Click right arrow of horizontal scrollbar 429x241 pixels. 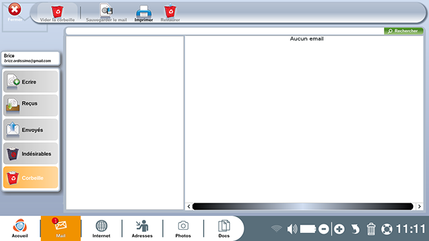click(419, 207)
